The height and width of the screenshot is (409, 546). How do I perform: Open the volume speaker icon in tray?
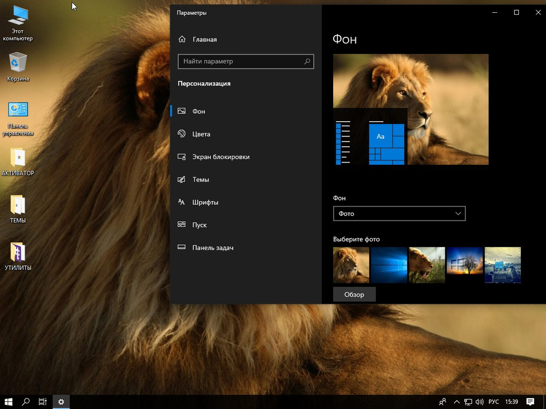tap(479, 402)
